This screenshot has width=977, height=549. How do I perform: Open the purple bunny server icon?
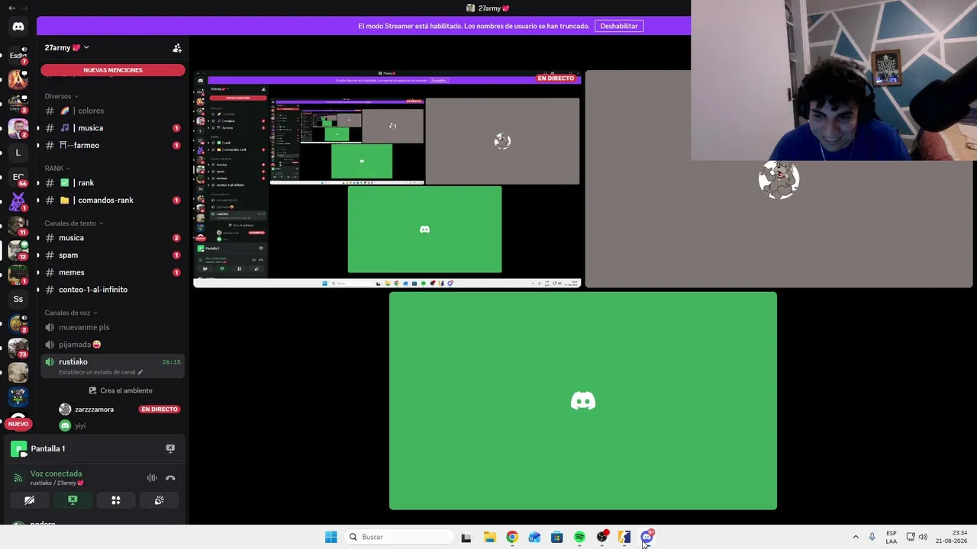point(18,201)
